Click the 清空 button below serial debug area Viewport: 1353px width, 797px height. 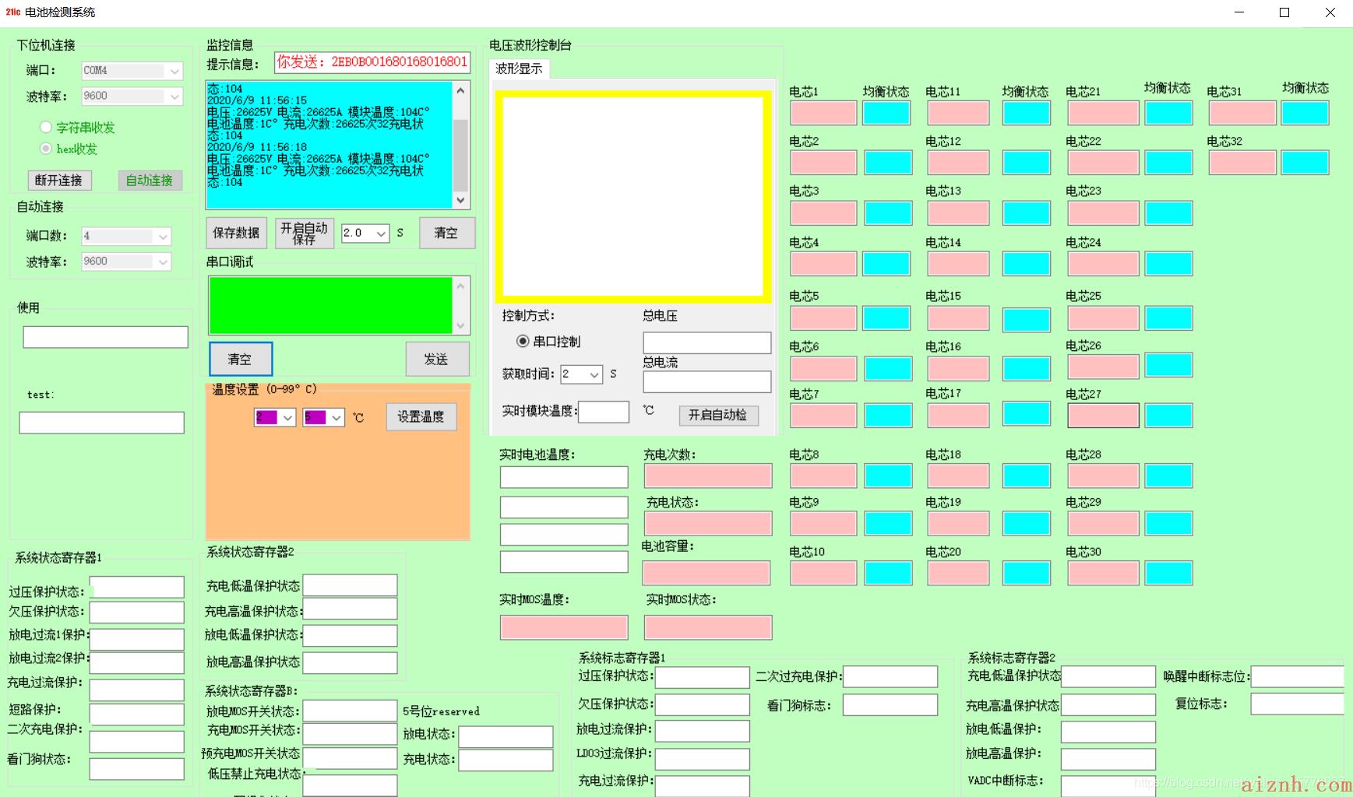pyautogui.click(x=240, y=359)
